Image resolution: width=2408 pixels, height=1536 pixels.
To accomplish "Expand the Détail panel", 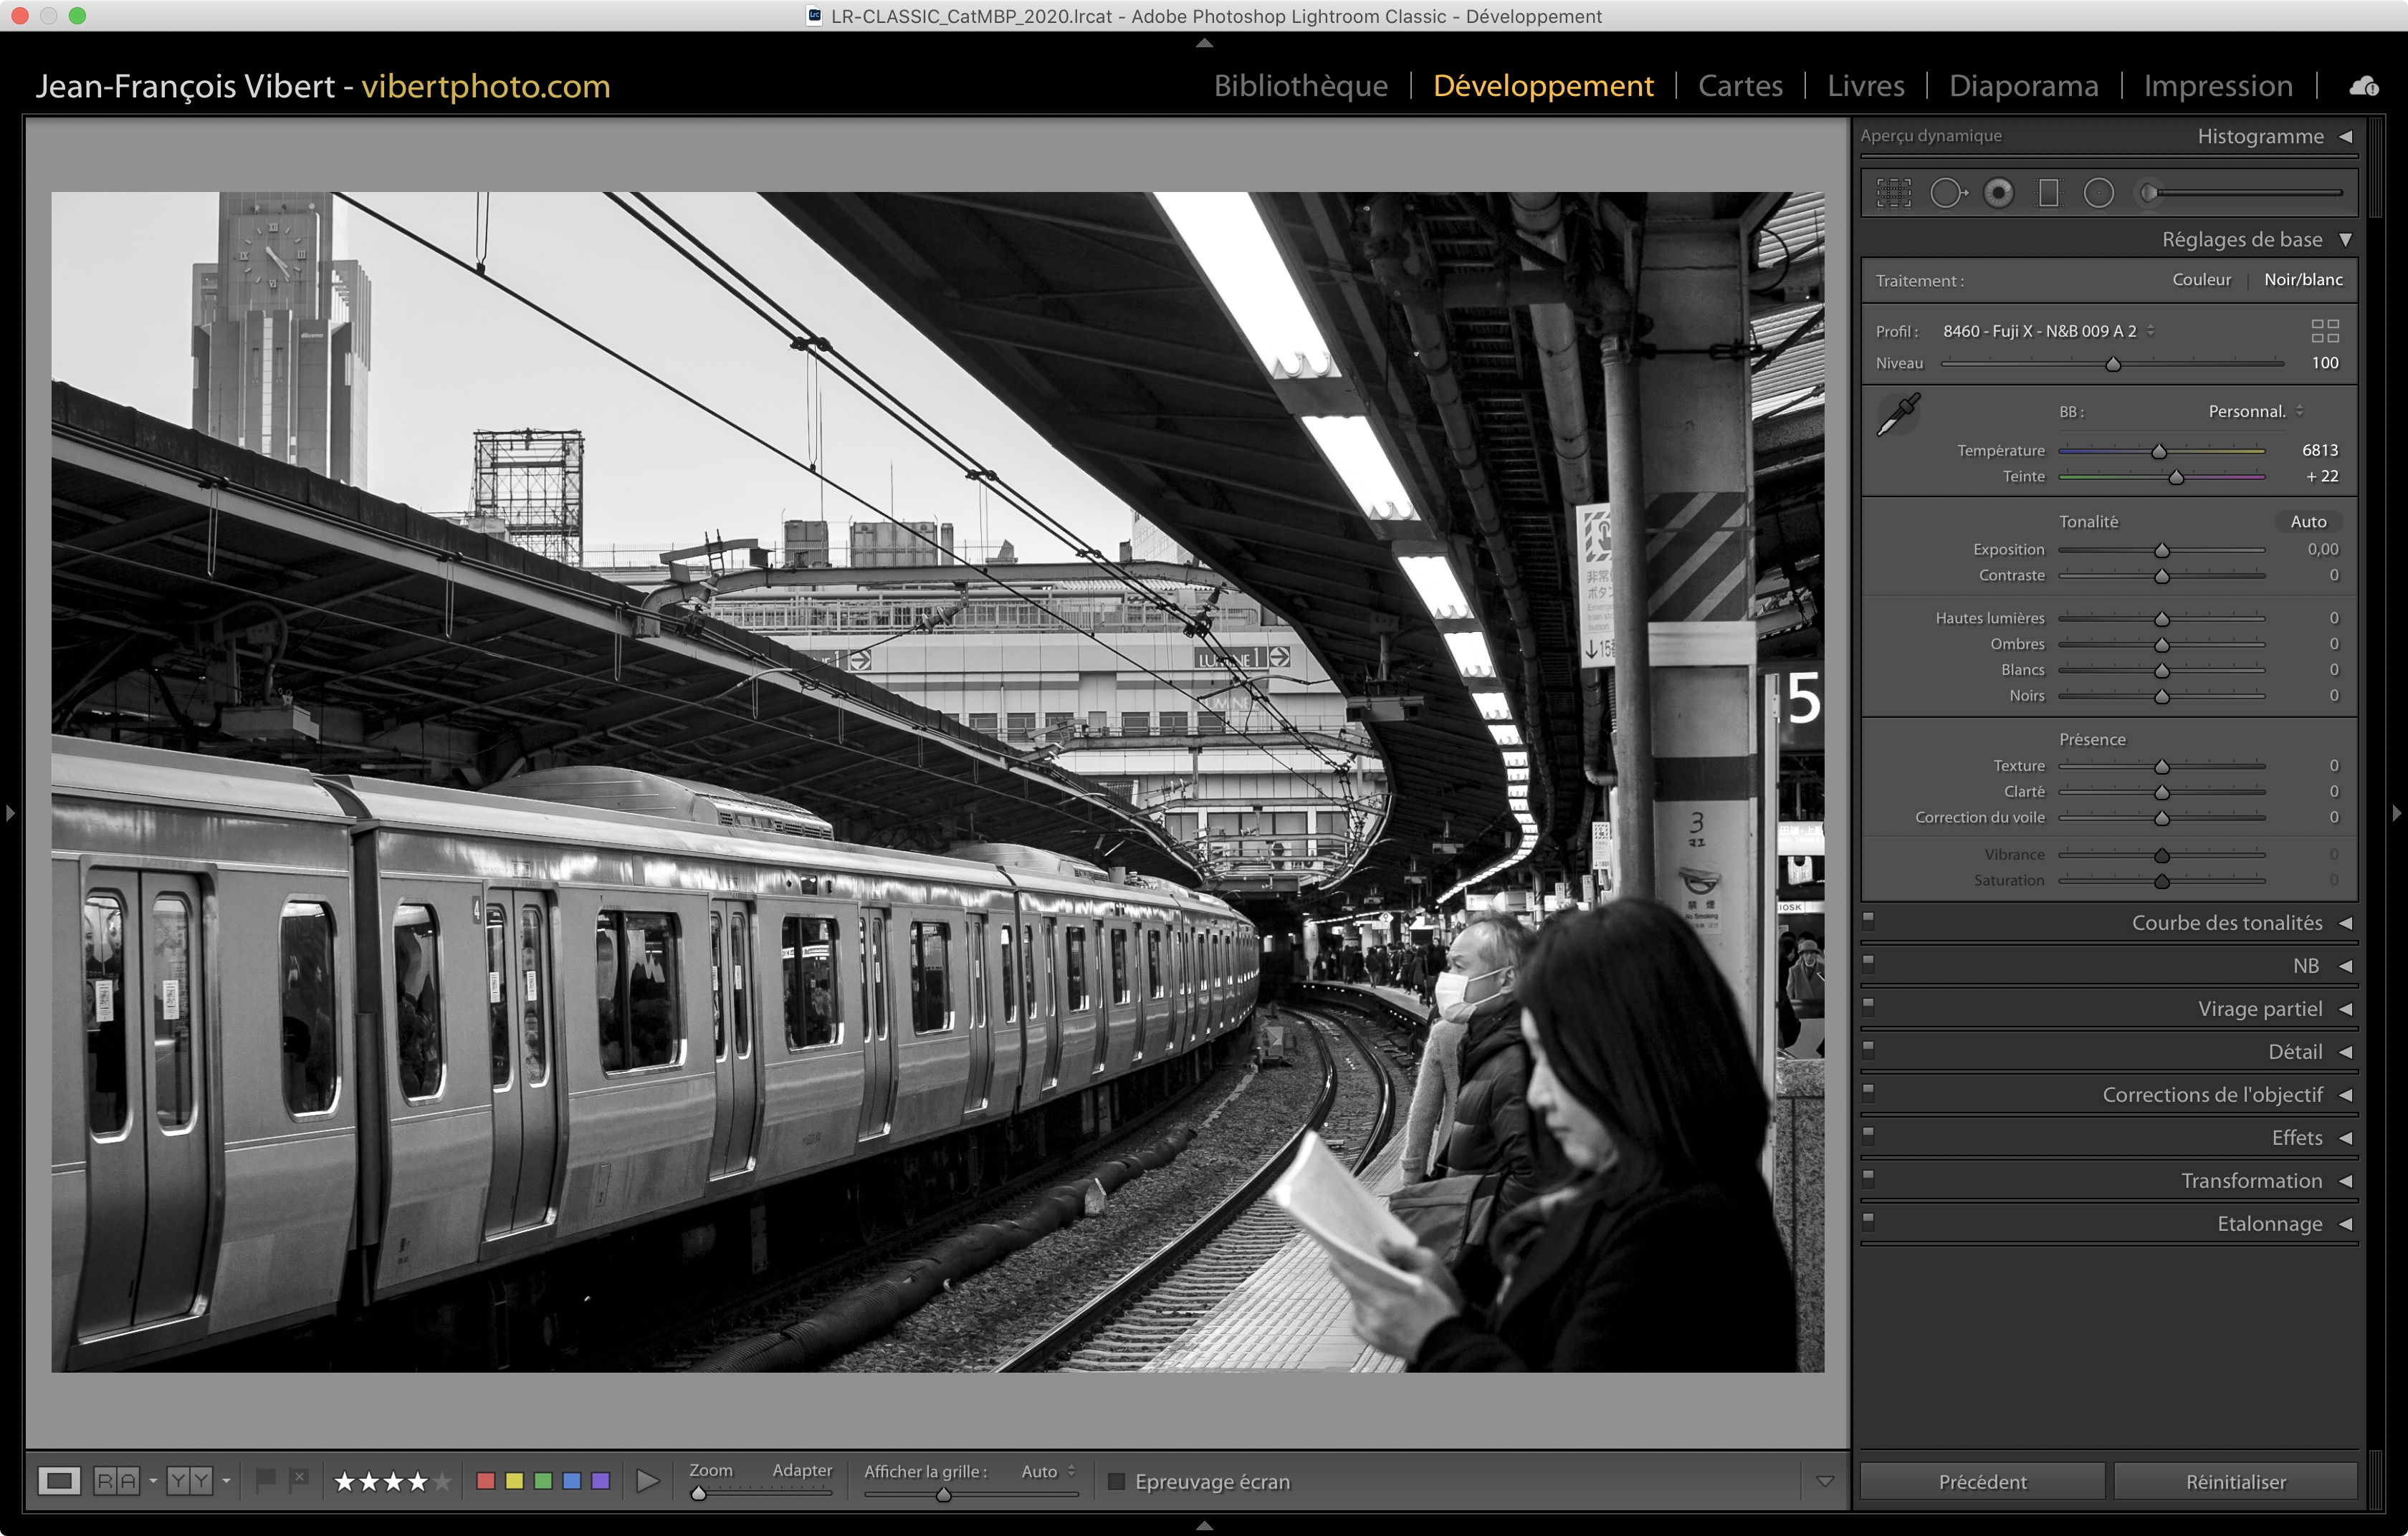I will coord(2294,1051).
